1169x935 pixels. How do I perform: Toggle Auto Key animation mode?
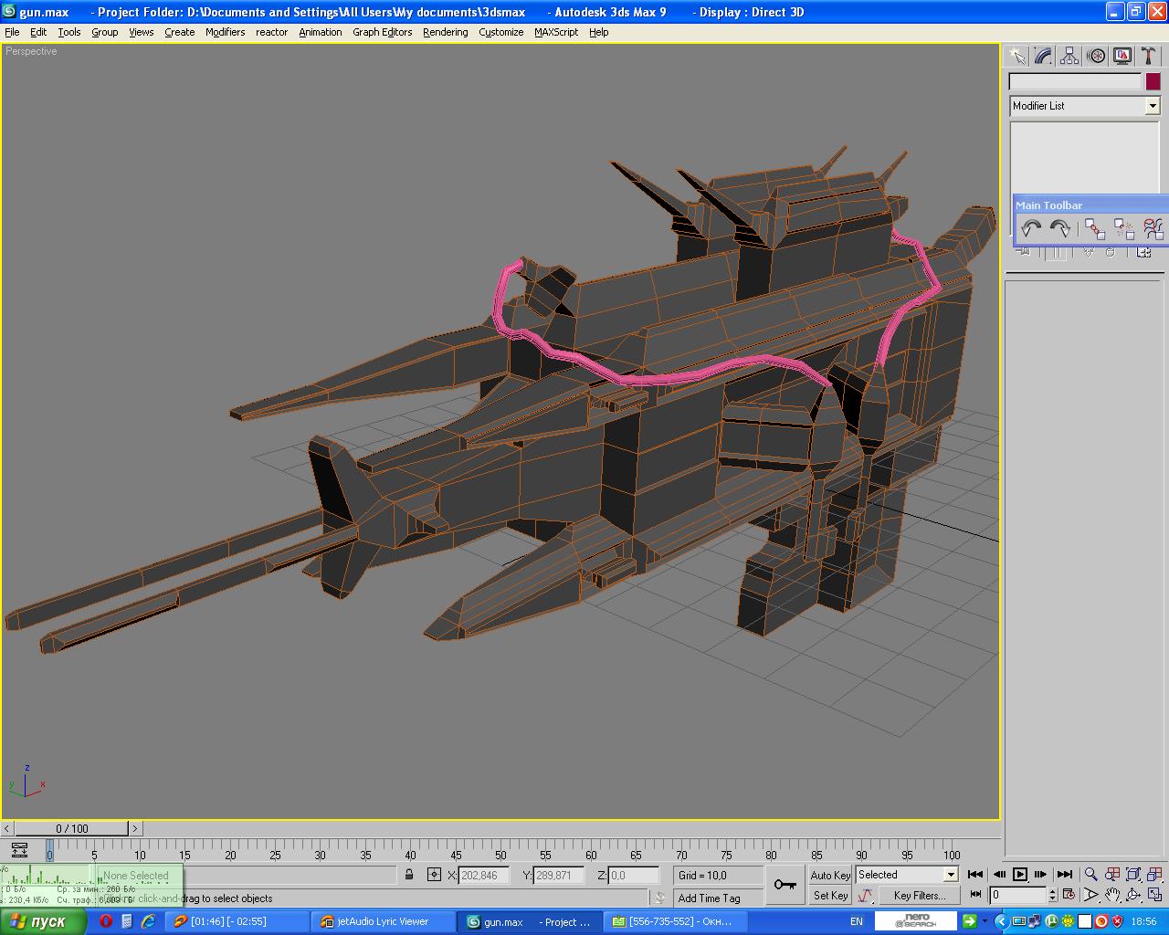pos(830,875)
